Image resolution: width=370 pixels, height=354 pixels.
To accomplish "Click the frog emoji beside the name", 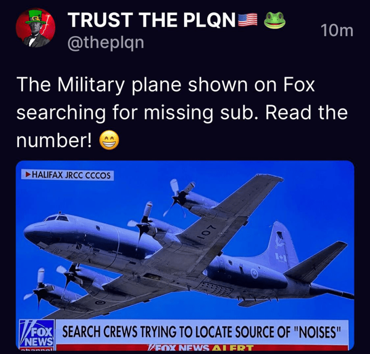I will 274,20.
